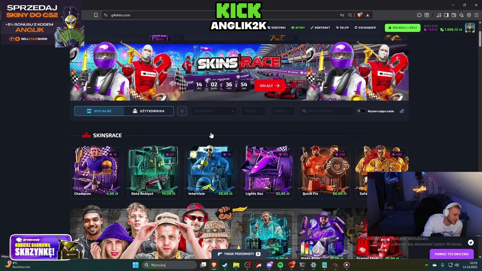Open the browser extensions puzzle icon
The width and height of the screenshot is (482, 271).
coord(419,15)
